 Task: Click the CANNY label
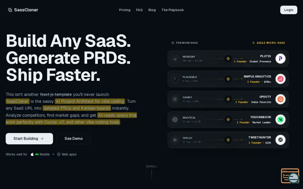(187, 97)
